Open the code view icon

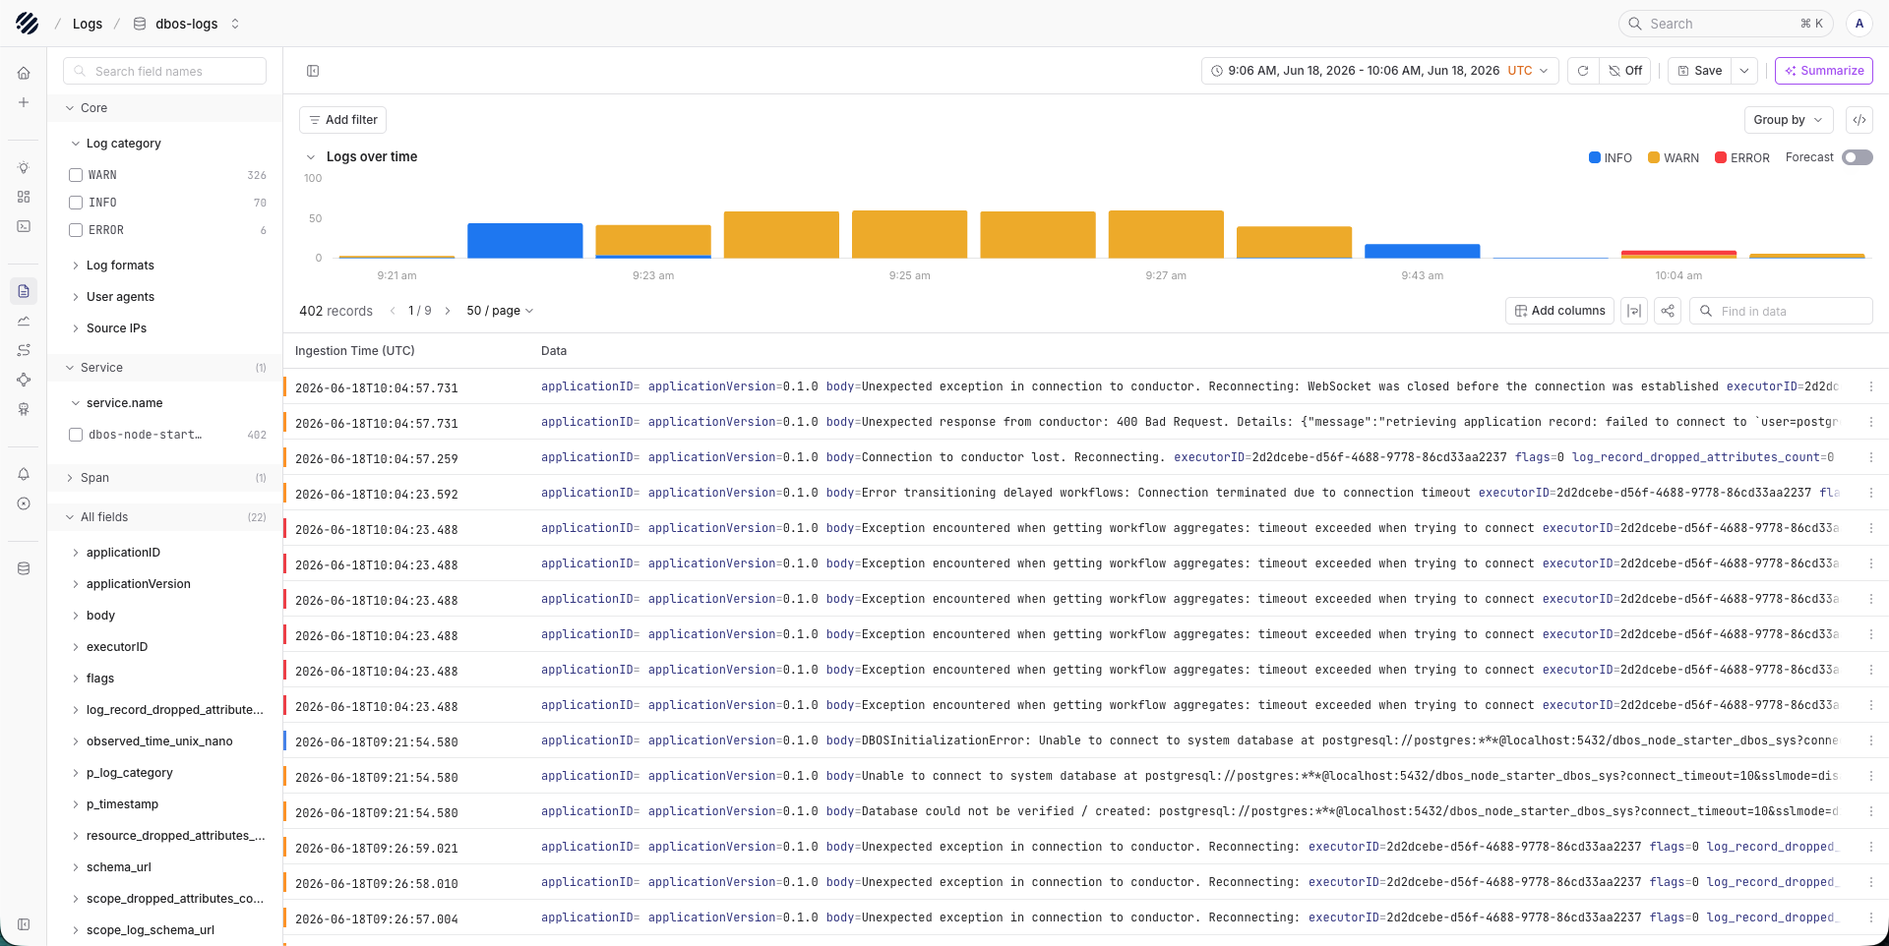(x=1859, y=120)
